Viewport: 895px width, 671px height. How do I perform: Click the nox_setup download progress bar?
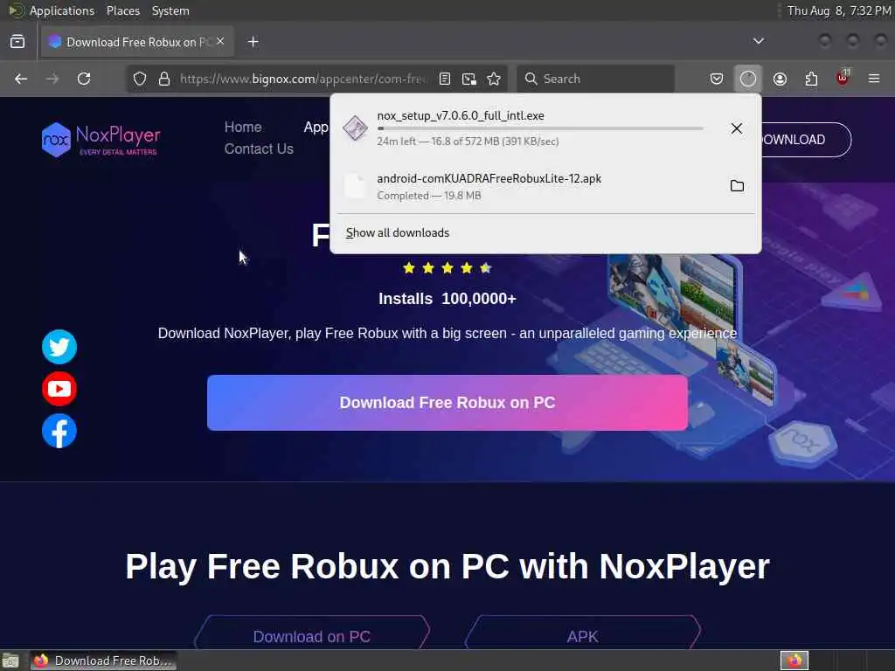pos(540,129)
